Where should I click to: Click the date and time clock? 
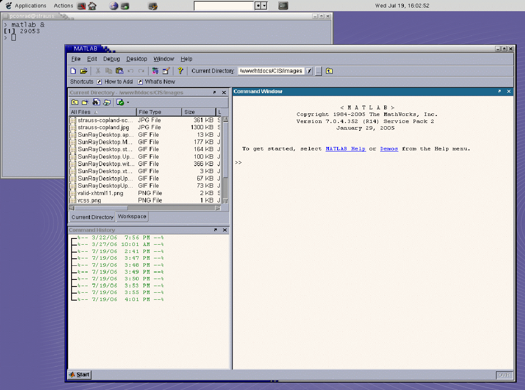(402, 6)
